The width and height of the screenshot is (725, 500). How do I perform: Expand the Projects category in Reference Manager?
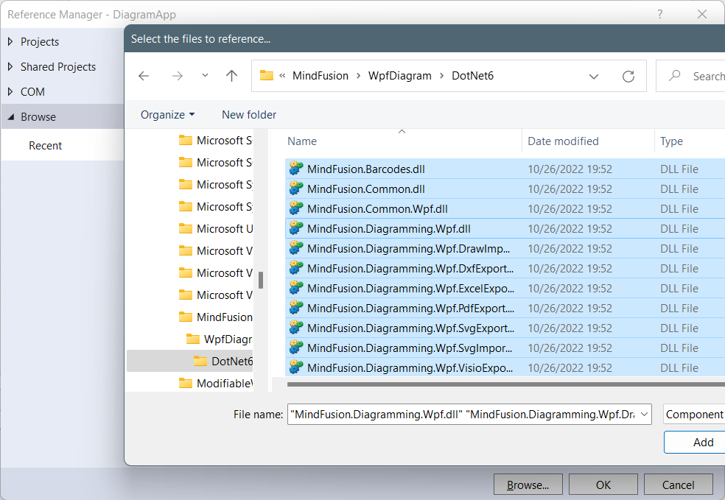click(10, 41)
